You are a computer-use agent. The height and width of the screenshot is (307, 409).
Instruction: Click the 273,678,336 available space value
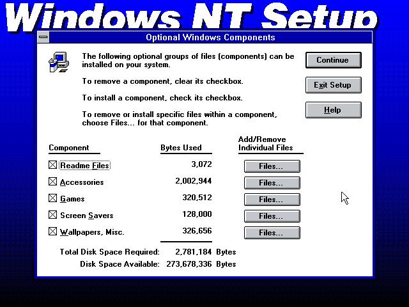(x=189, y=264)
